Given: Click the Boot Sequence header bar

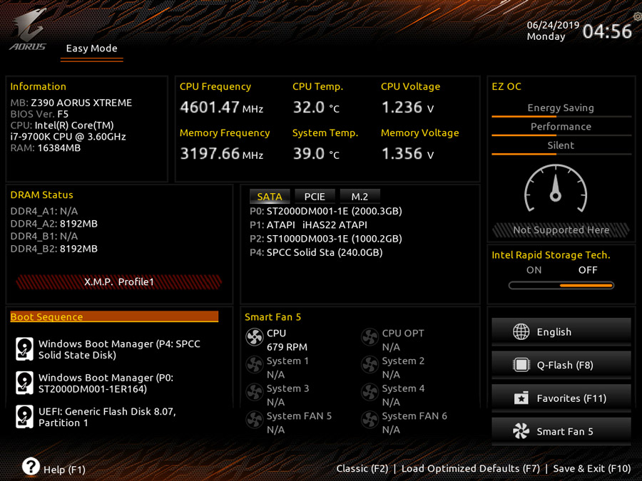Looking at the screenshot, I should click(114, 316).
